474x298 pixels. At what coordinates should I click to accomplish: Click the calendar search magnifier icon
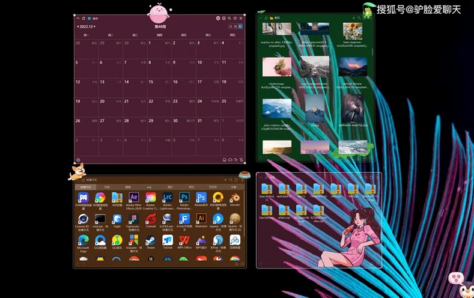[229, 19]
